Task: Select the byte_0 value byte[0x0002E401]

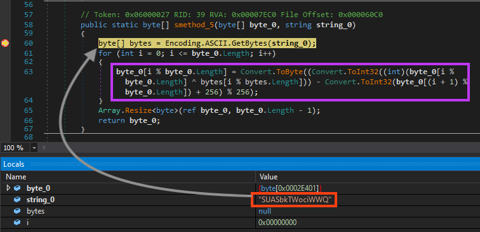Action: [290, 188]
